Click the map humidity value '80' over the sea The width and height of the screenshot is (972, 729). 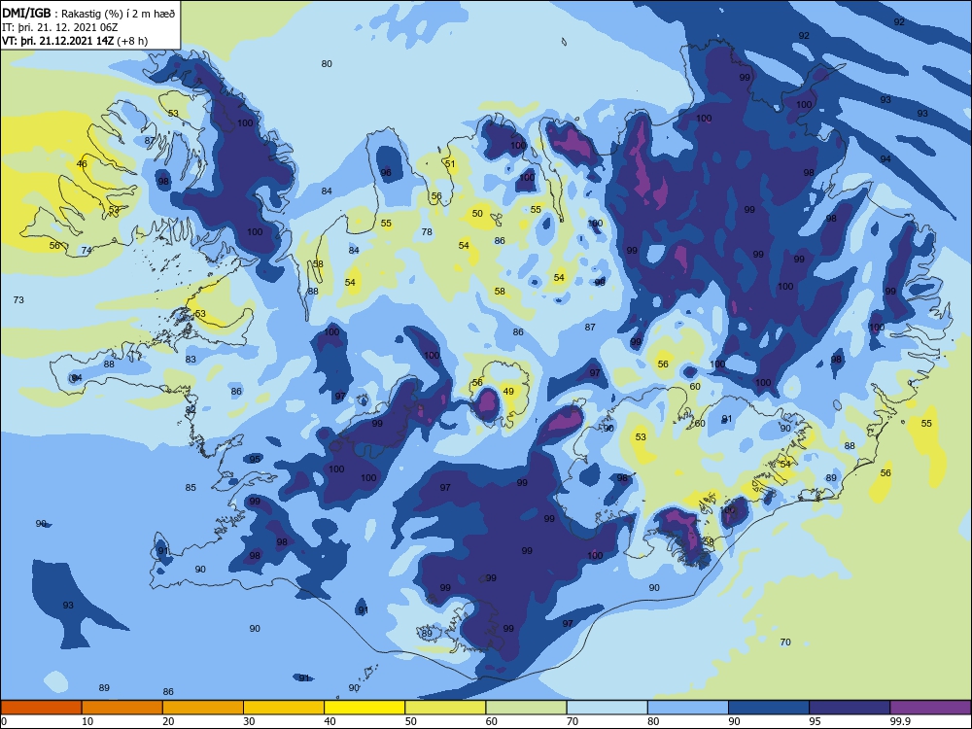pyautogui.click(x=327, y=64)
